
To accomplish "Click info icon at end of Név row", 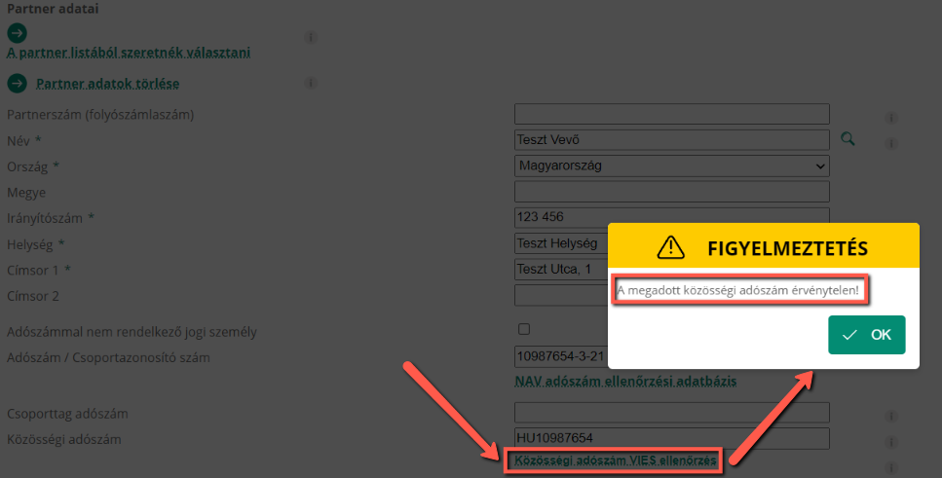I will pyautogui.click(x=891, y=143).
